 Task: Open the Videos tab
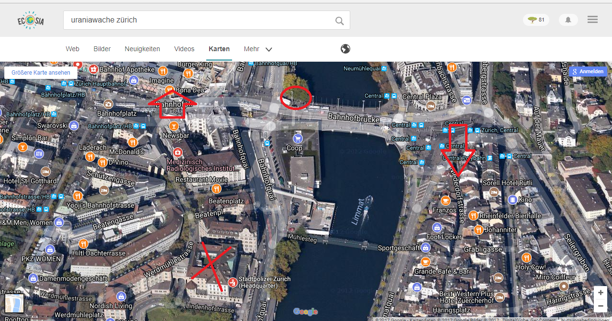[184, 49]
